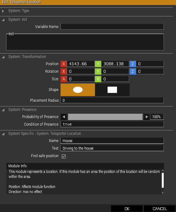Select the rectangle shape option

point(112,90)
